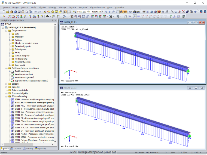
Task: Open the STEEL EC3 case dropdown
Action: (x=102, y=12)
